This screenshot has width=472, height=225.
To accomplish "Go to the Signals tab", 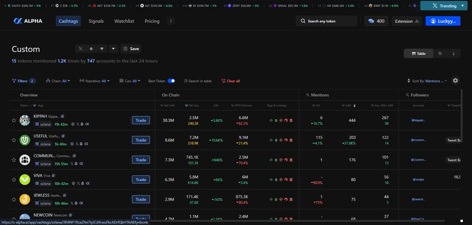I will (x=96, y=21).
